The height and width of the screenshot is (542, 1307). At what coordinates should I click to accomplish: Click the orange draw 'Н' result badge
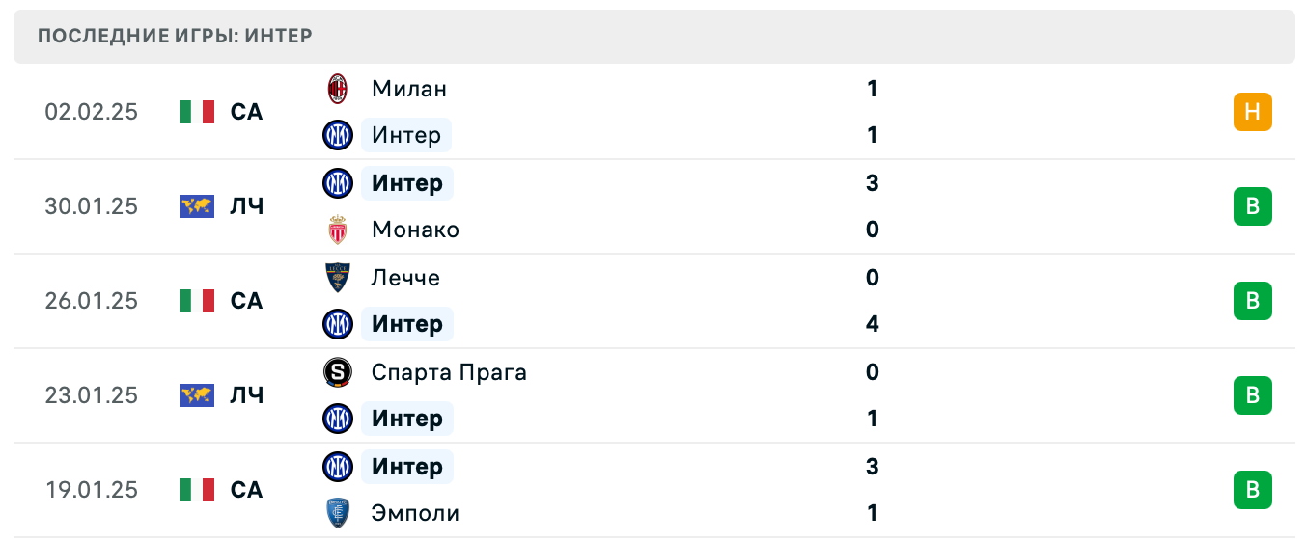1252,112
